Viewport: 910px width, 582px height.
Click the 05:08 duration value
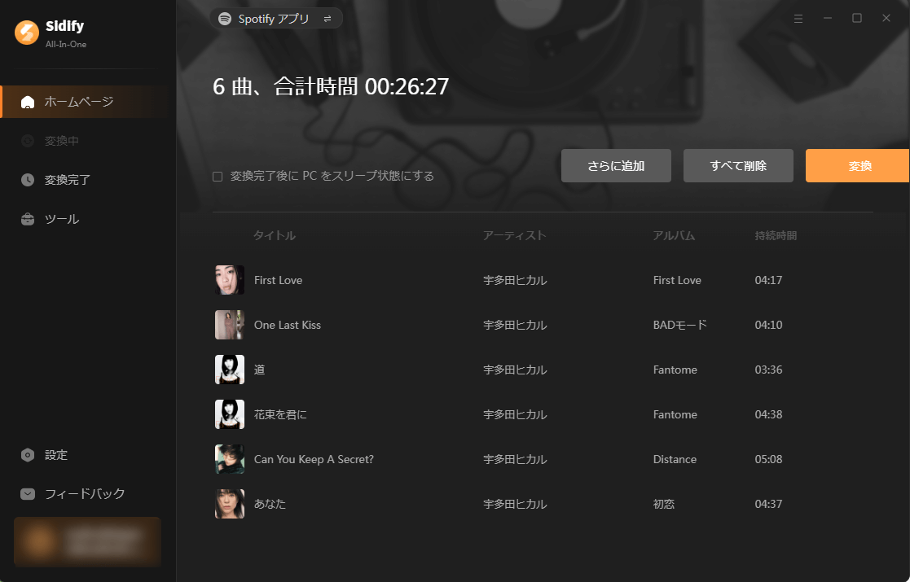[768, 459]
